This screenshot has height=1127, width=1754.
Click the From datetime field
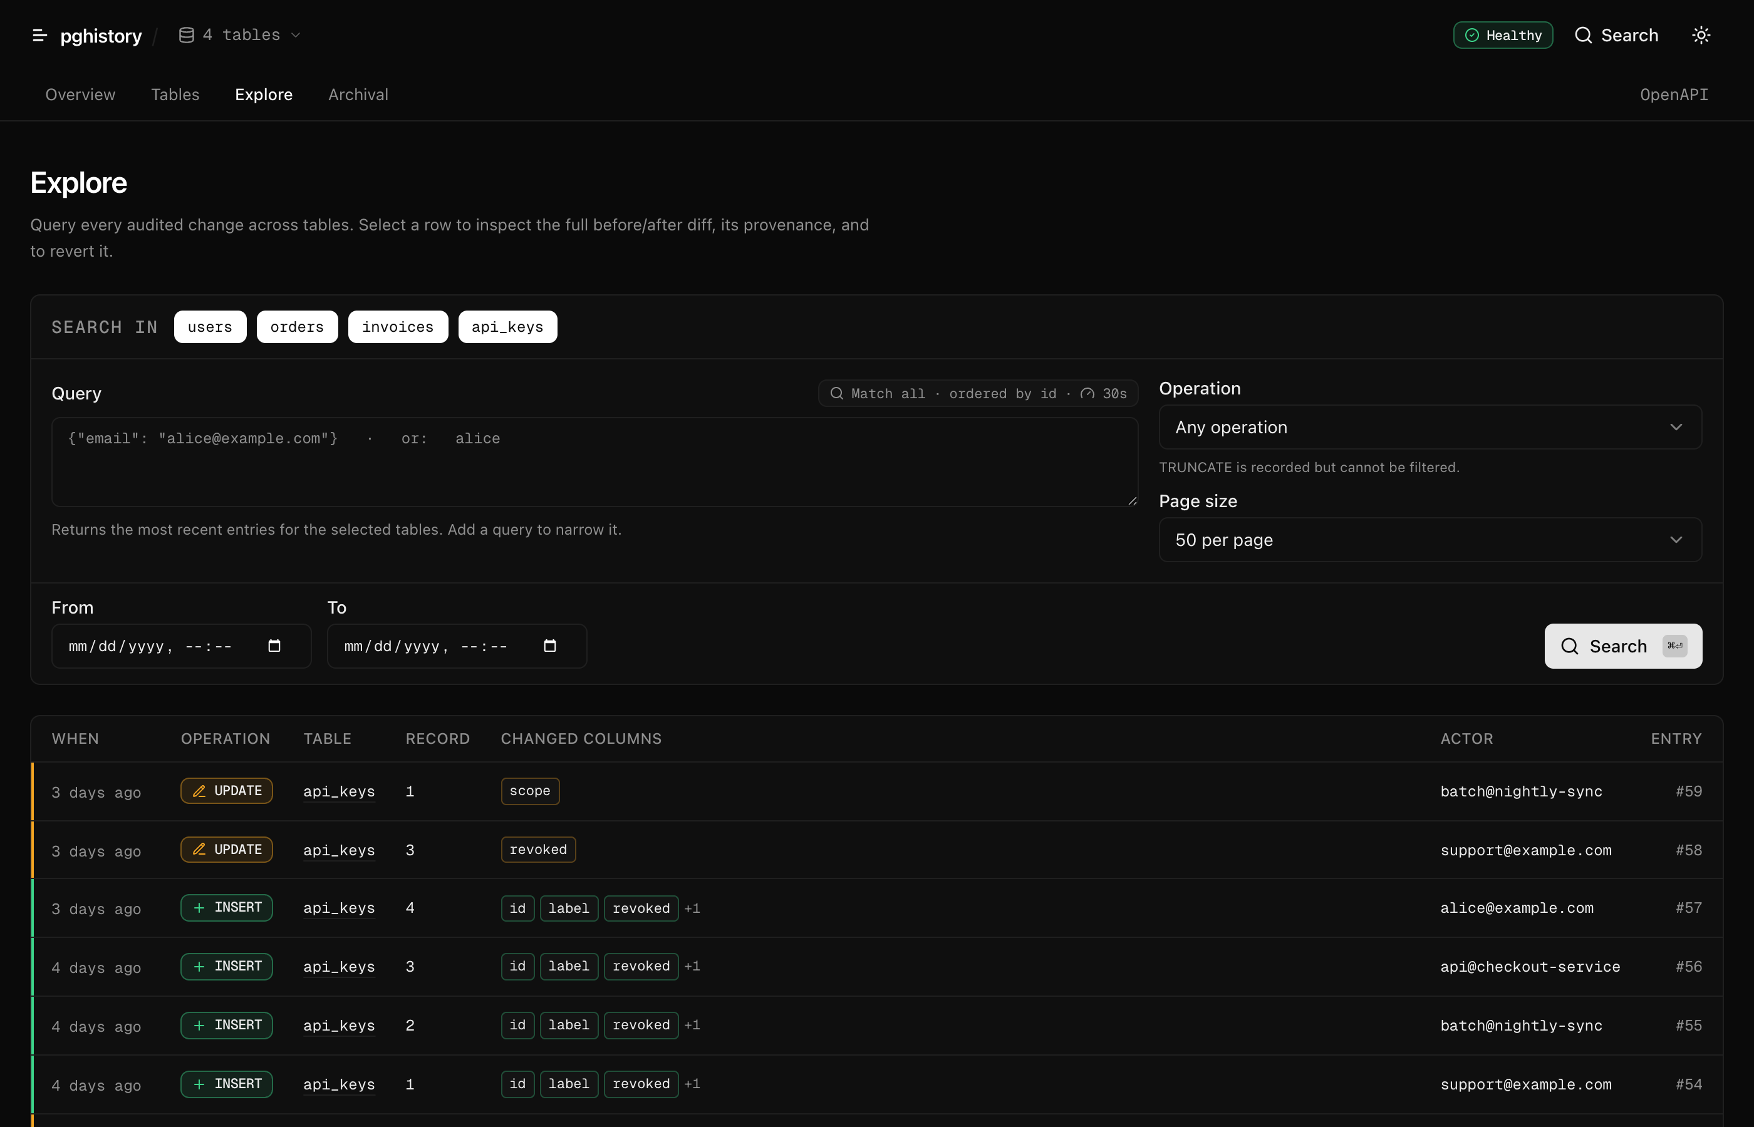(181, 646)
